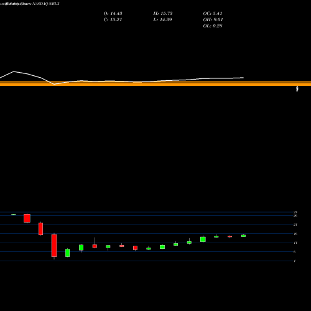Click the peak of the white indicator line
The width and height of the screenshot is (311, 311).
14,72
